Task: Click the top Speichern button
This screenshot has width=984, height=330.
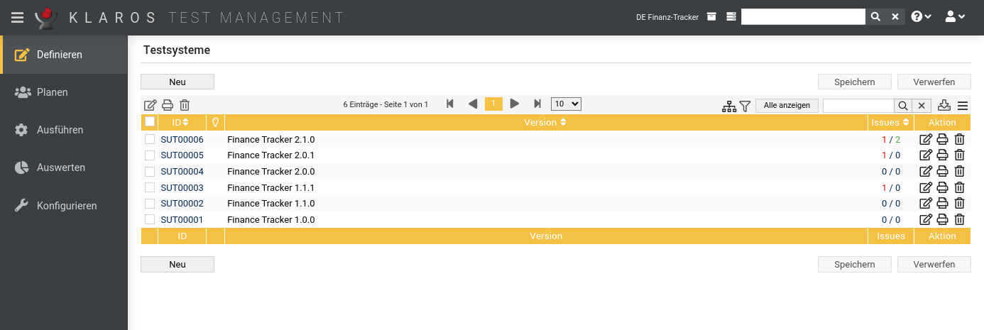Action: [x=855, y=82]
